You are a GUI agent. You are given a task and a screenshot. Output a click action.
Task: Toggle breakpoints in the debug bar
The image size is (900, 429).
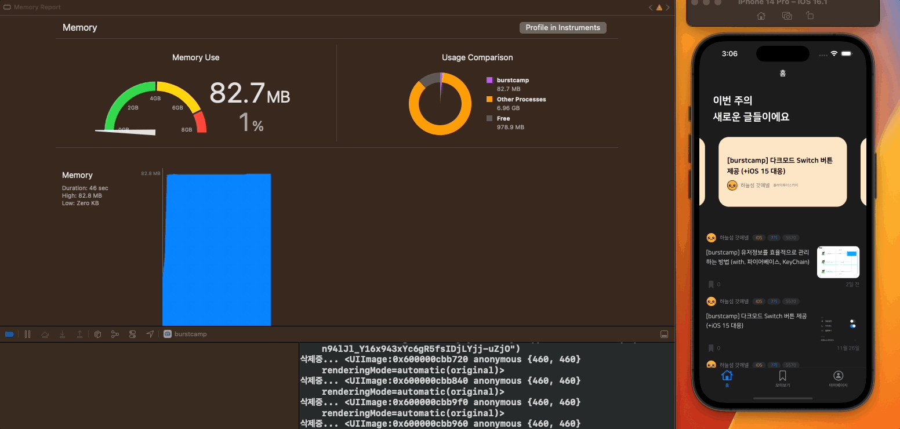9,334
